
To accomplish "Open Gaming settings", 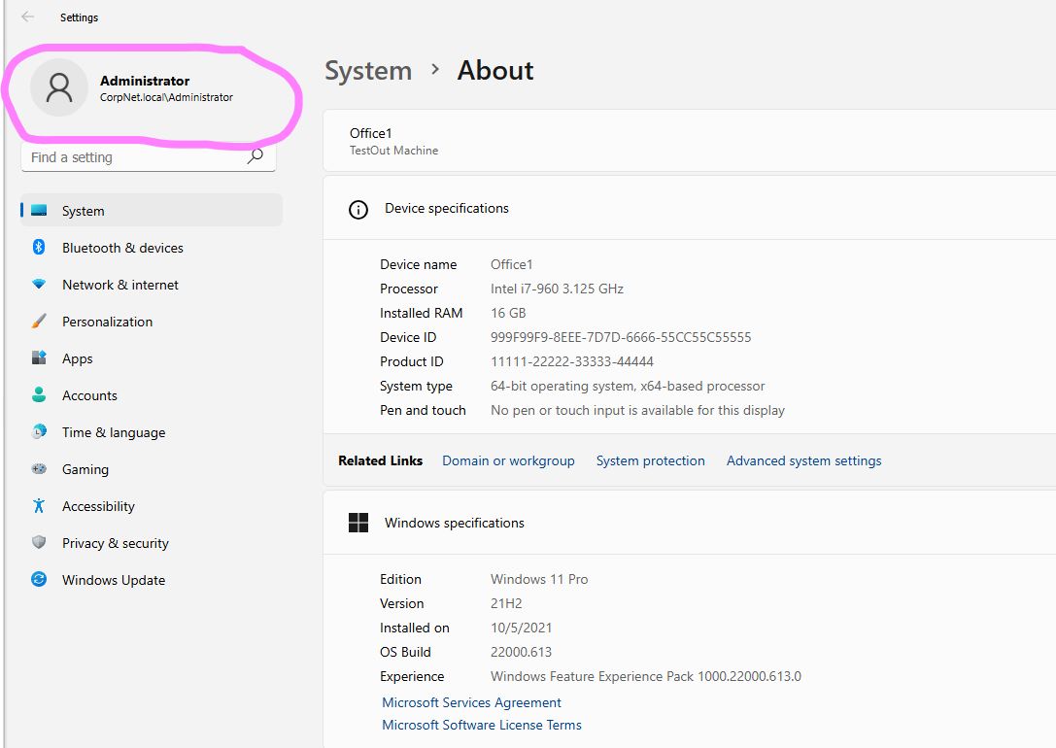I will tap(152, 469).
